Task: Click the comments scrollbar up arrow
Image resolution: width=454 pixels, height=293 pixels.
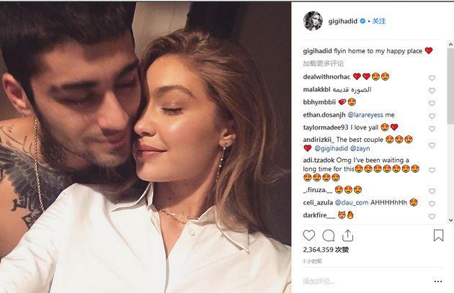Action: pyautogui.click(x=450, y=44)
